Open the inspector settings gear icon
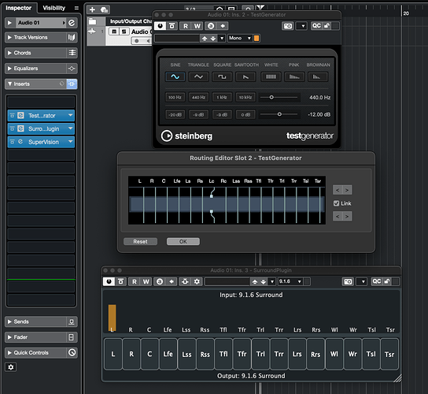 11,367
